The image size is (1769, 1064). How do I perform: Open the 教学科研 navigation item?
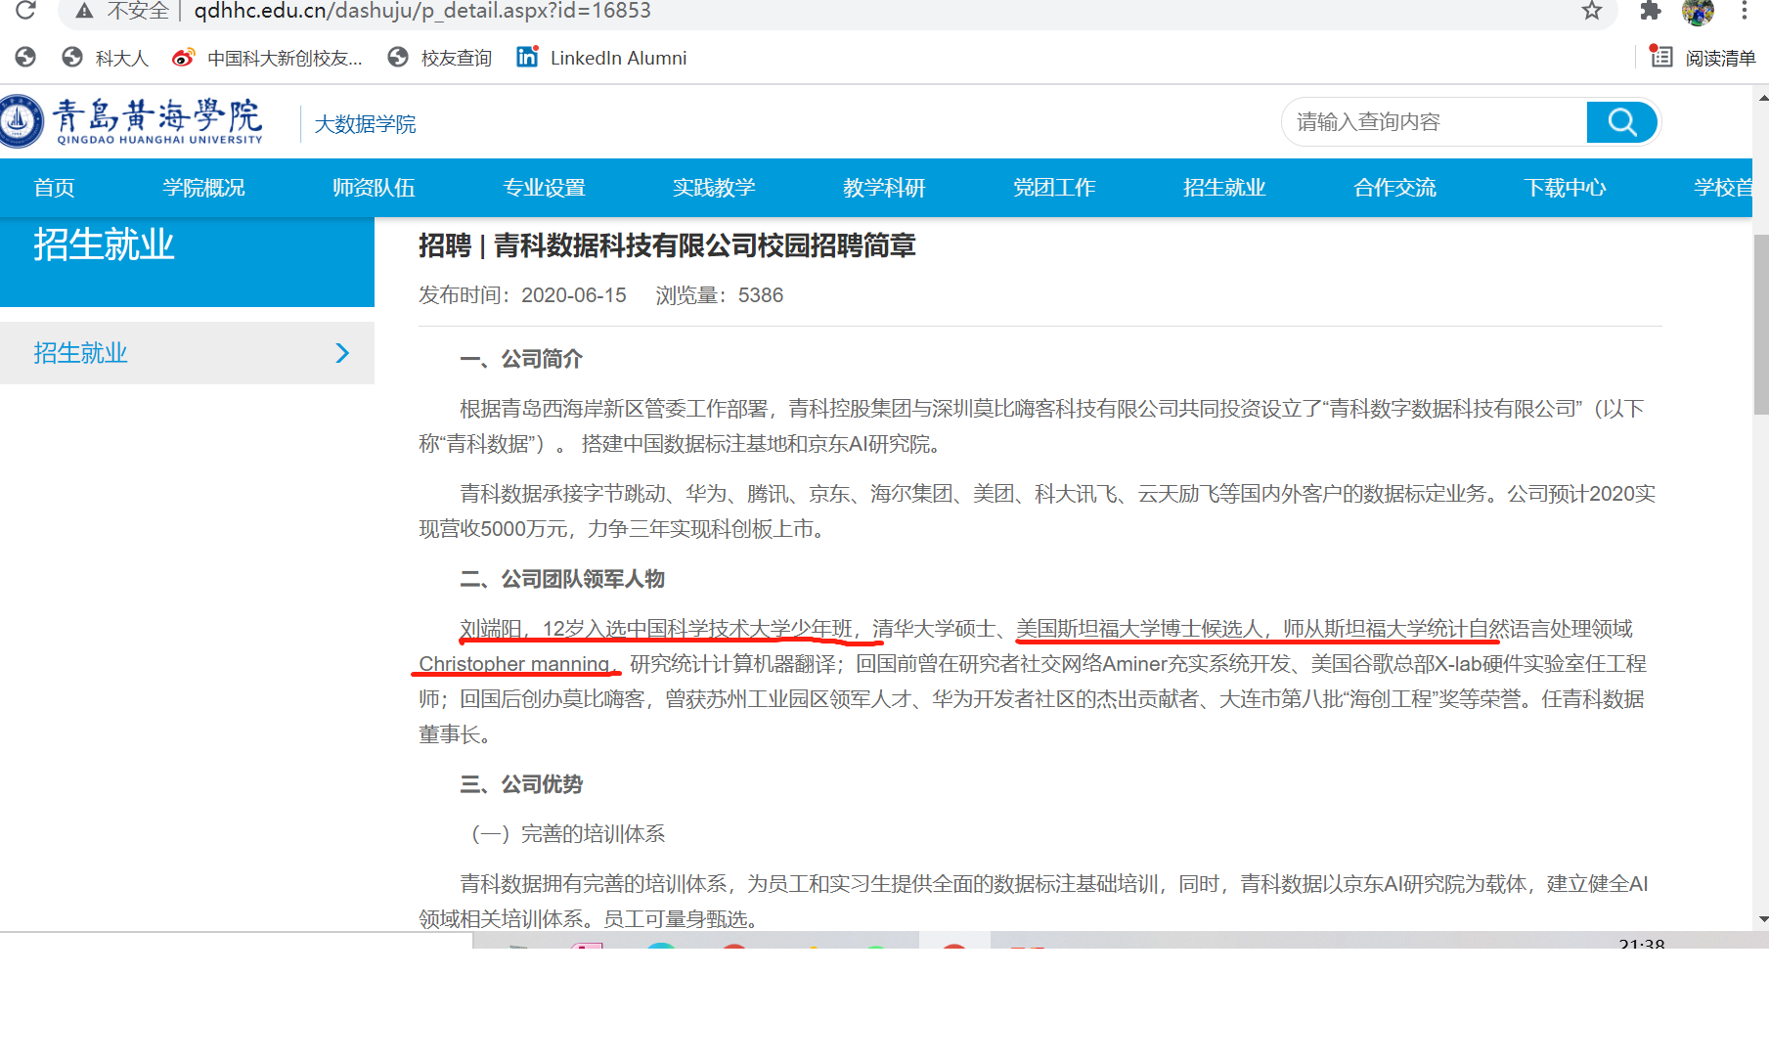pyautogui.click(x=884, y=188)
